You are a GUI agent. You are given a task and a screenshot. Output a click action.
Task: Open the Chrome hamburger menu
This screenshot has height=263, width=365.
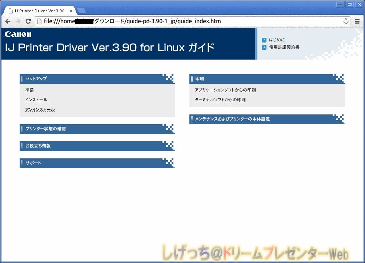pyautogui.click(x=357, y=21)
